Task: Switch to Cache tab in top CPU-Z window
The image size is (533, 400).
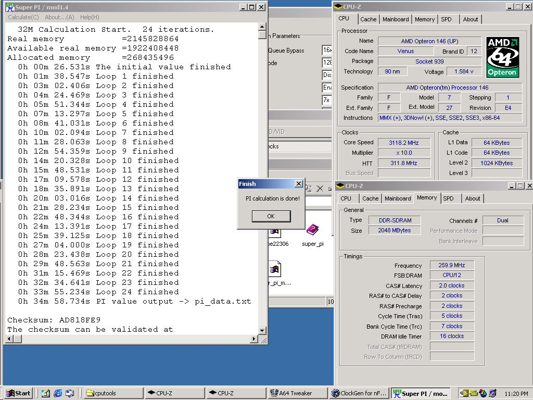Action: [x=369, y=19]
